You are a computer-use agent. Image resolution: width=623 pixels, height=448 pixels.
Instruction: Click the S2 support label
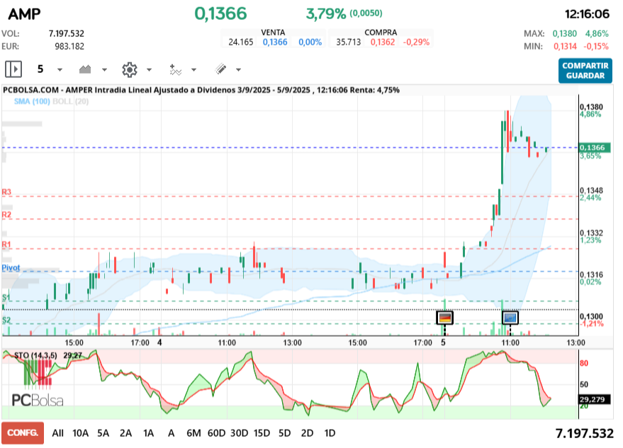point(6,320)
